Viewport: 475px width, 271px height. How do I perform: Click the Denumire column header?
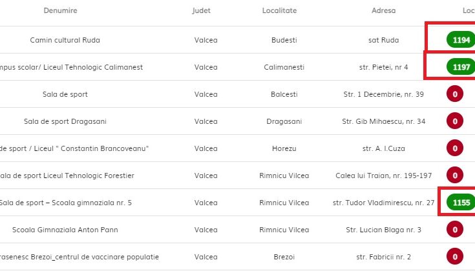[60, 10]
